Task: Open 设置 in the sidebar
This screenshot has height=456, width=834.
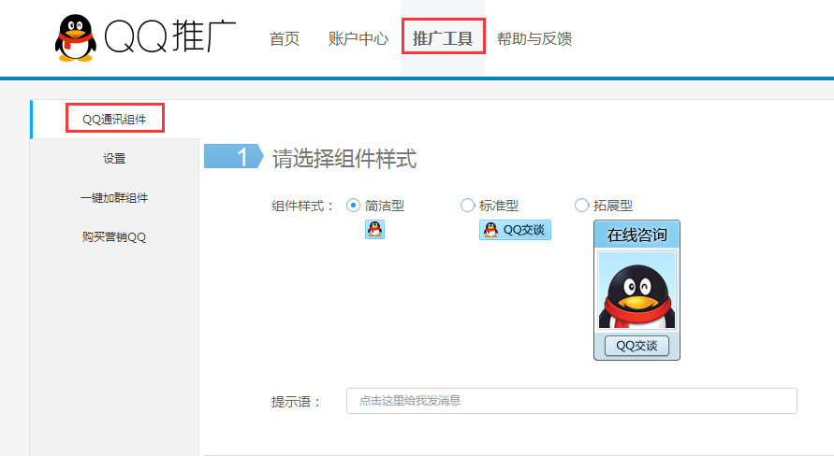Action: (114, 158)
